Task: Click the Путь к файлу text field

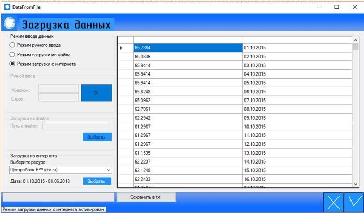Action: 77,126
